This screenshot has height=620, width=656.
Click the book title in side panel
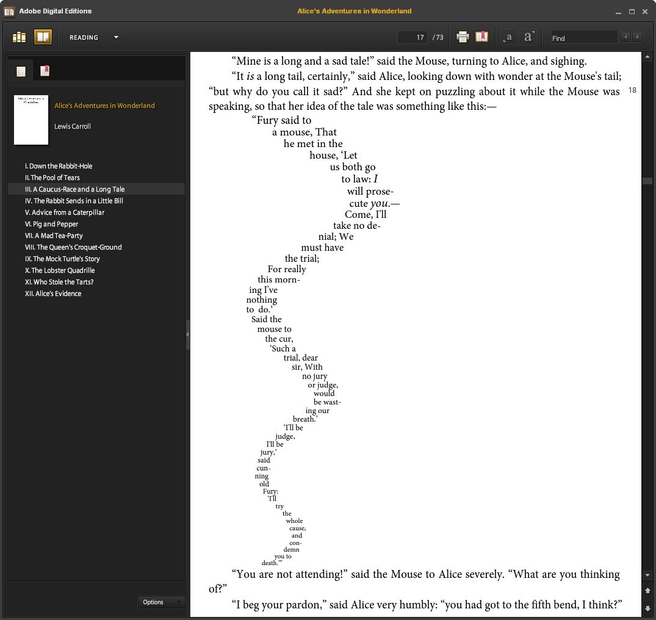pyautogui.click(x=104, y=106)
